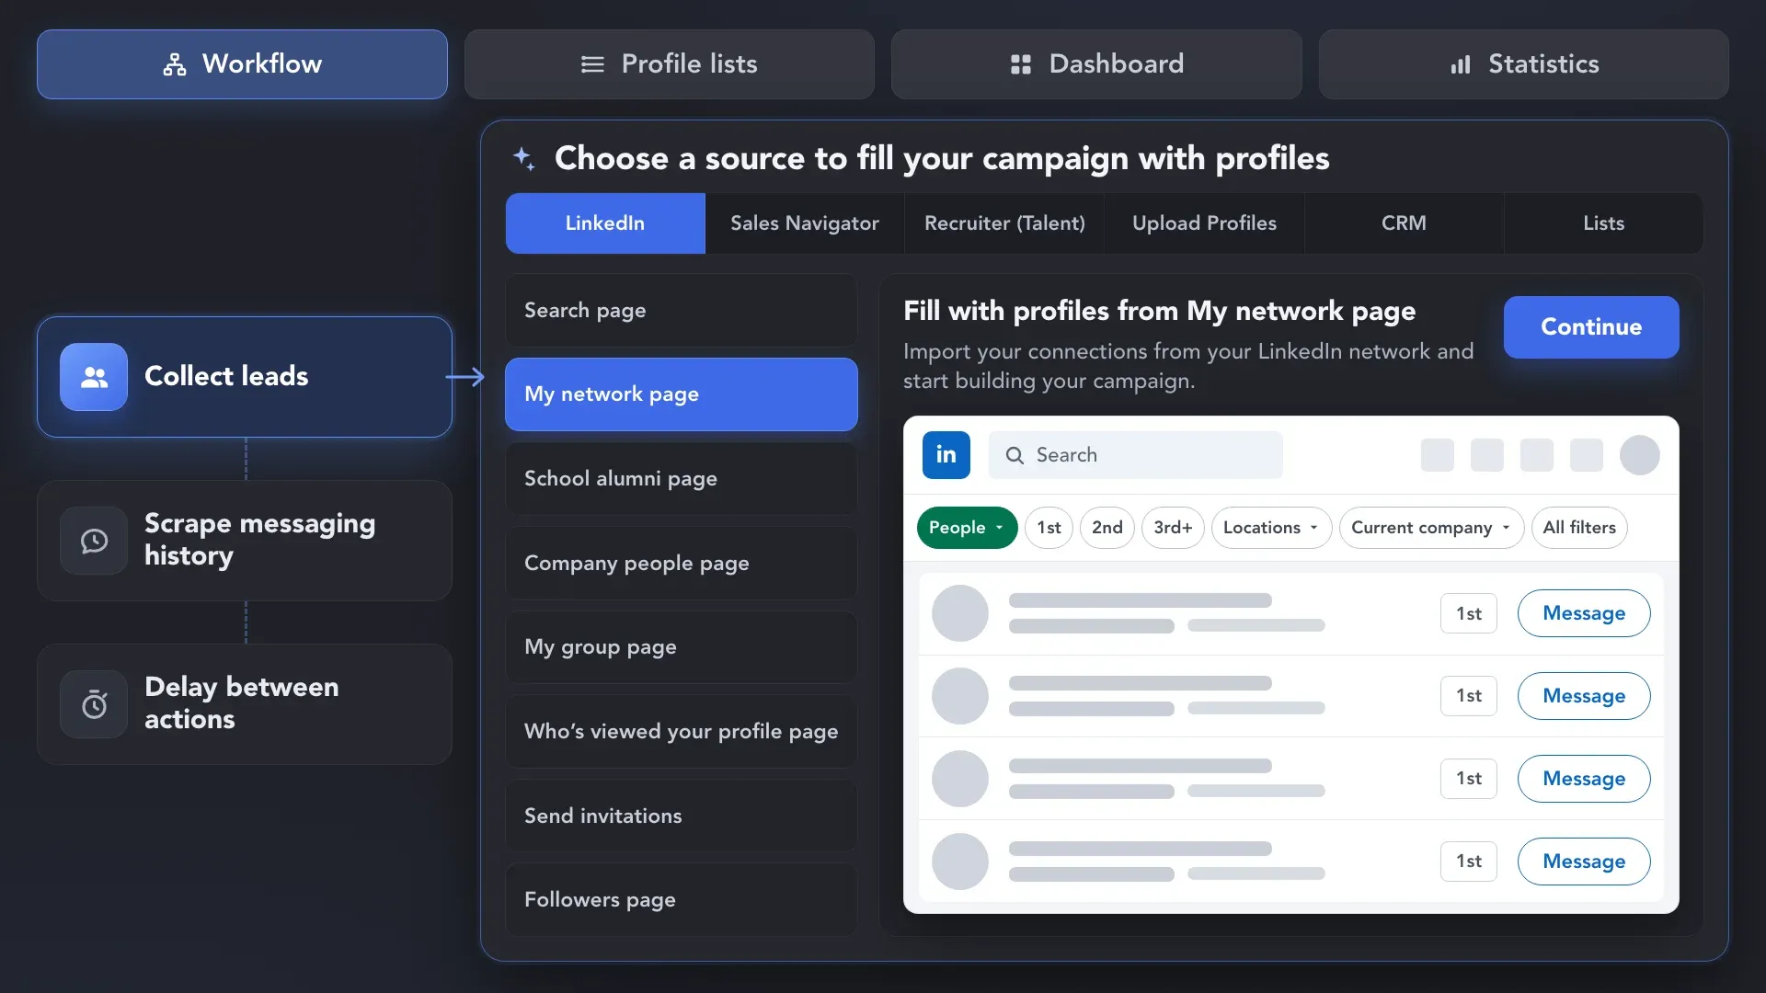Expand the Locations filter dropdown

tap(1271, 528)
